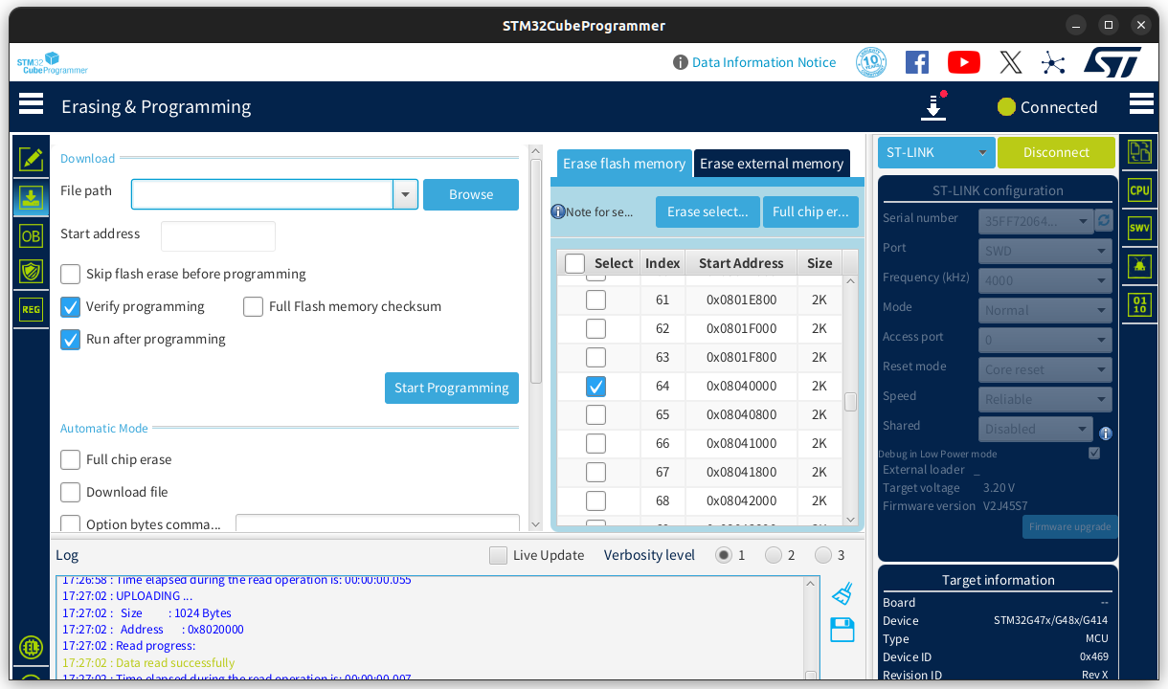Open the bug/fault analyzer icon
This screenshot has height=689, width=1168.
(x=1139, y=266)
